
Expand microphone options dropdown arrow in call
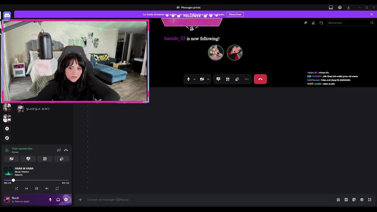point(194,79)
